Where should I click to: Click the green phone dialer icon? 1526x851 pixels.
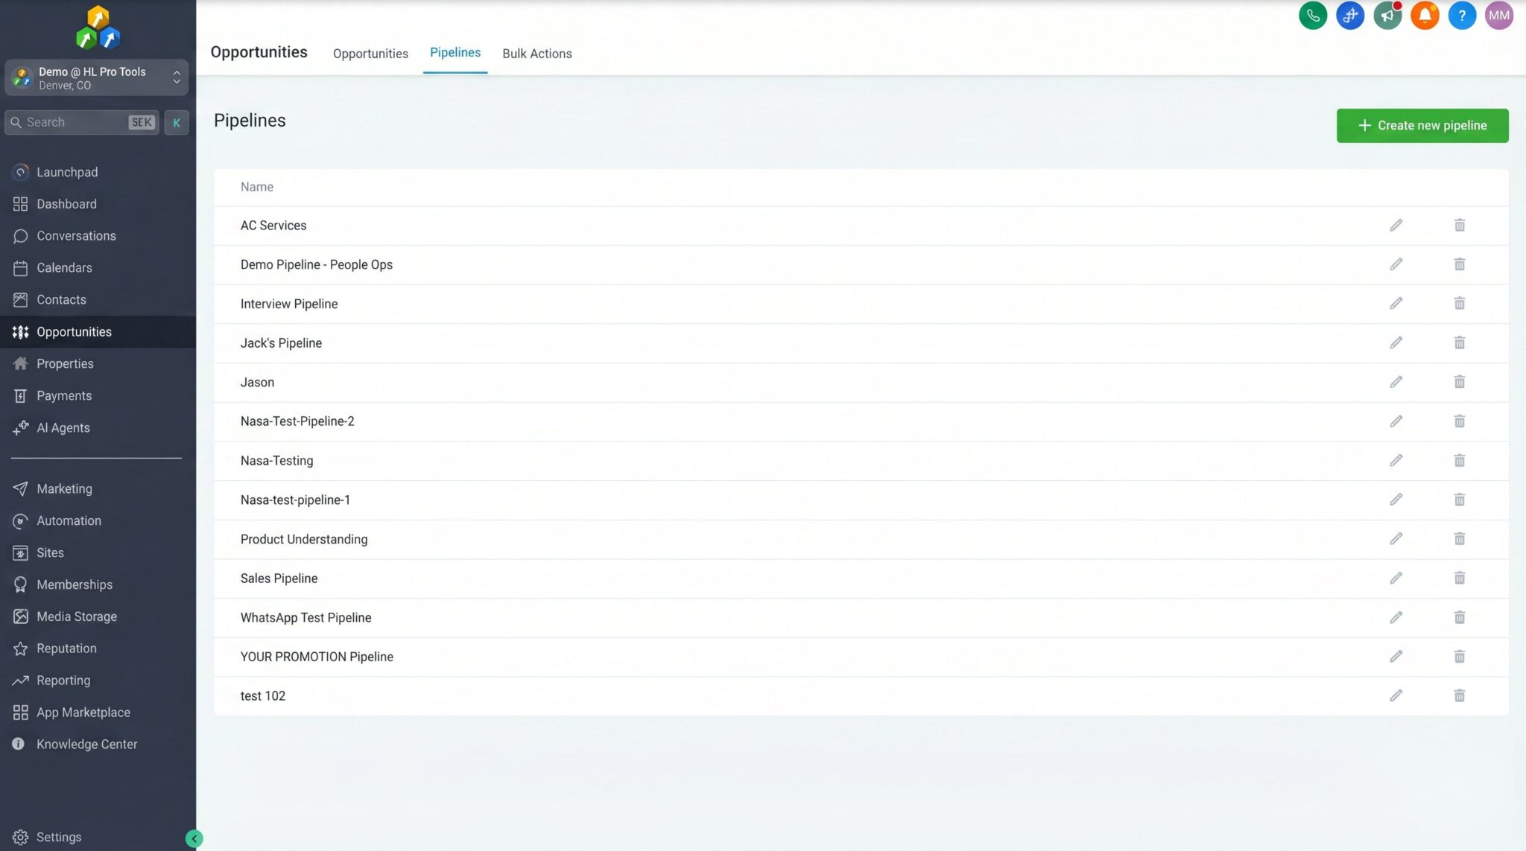(1312, 15)
